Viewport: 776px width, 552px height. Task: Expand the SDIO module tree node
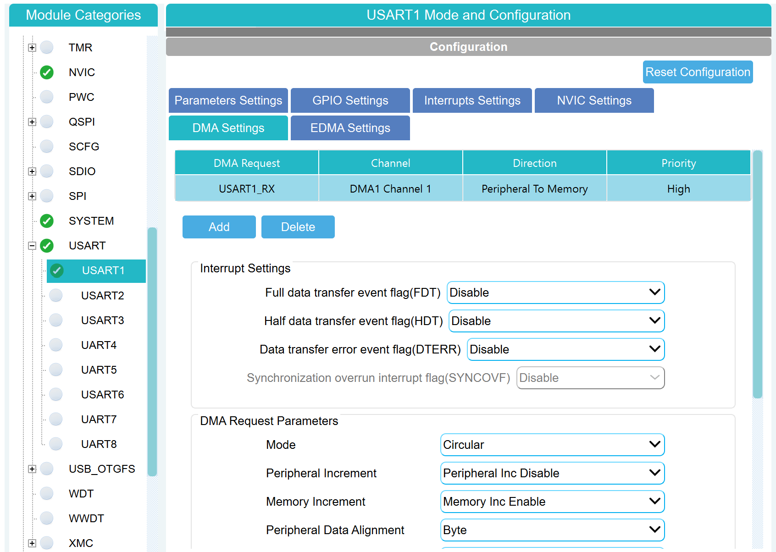click(x=32, y=171)
